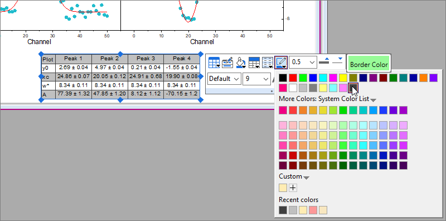446x221 pixels.
Task: Choose the last beige Recent colors swatch
Action: tap(323, 210)
